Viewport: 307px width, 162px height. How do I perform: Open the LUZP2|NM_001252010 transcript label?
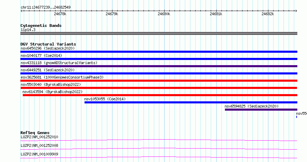coord(39,137)
